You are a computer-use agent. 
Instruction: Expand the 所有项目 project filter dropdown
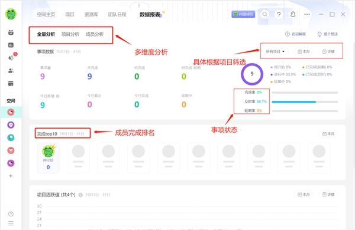click(x=275, y=52)
